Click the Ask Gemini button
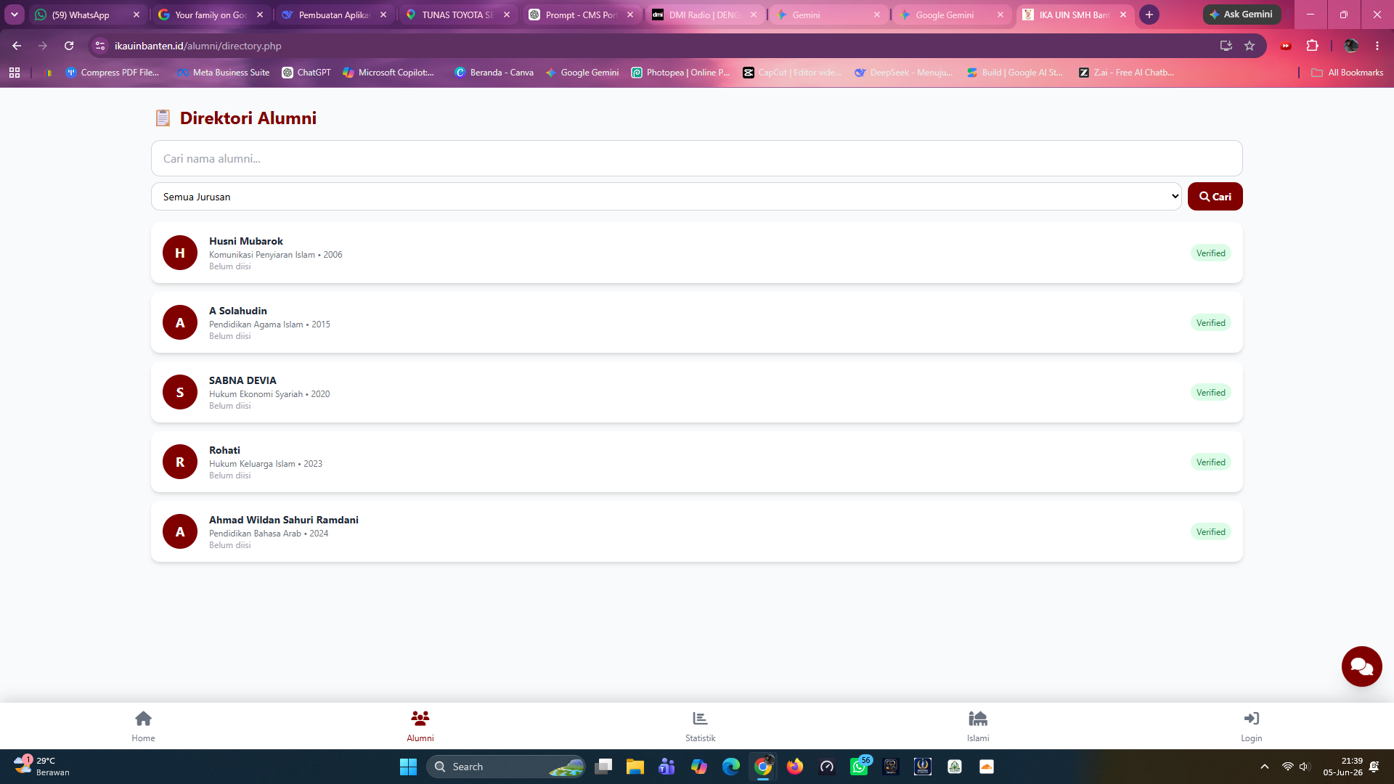This screenshot has height=784, width=1394. [1242, 15]
